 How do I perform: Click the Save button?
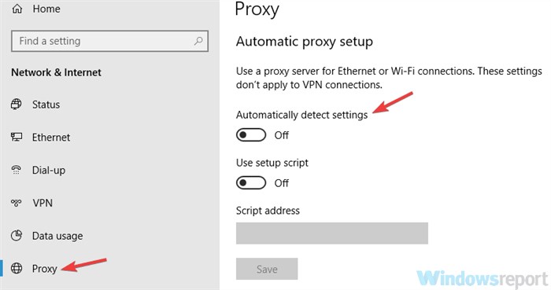click(267, 269)
